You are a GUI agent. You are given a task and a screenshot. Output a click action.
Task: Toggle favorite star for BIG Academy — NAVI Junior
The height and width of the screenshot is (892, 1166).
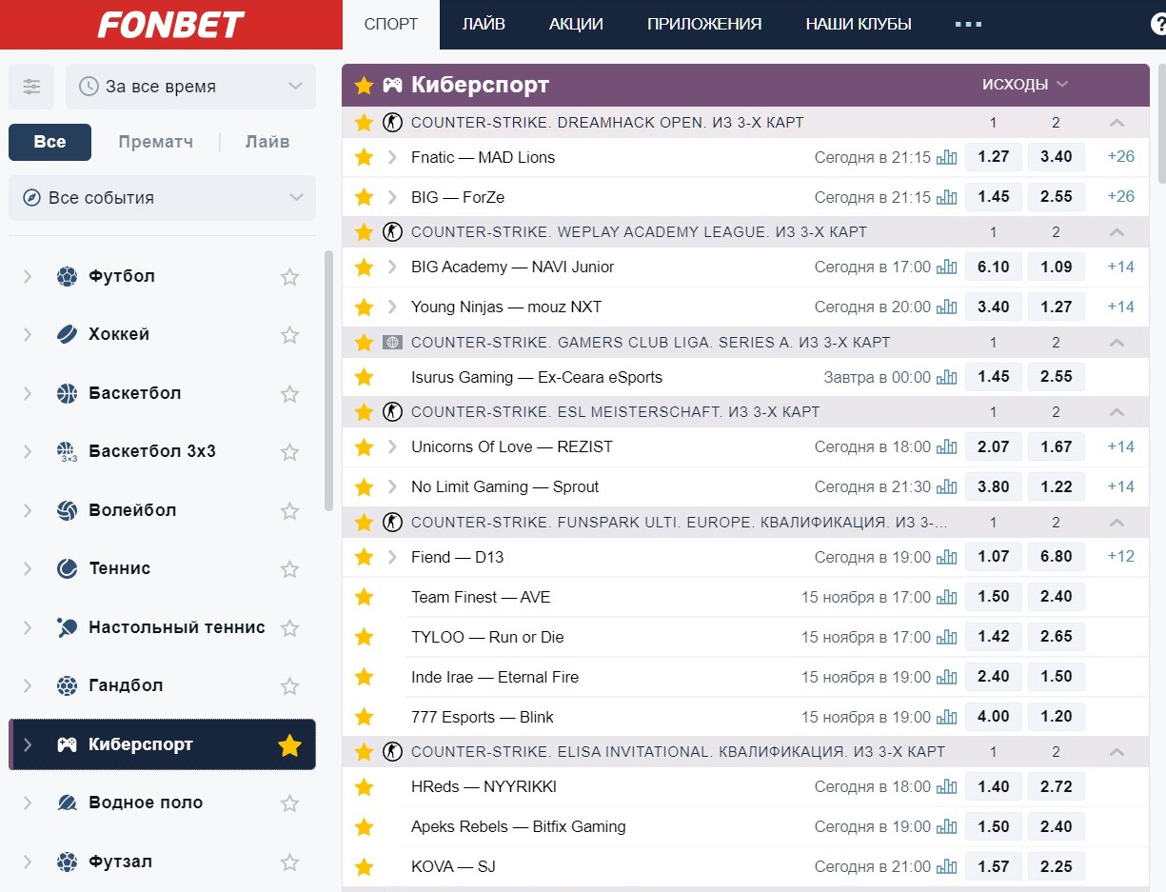tap(364, 267)
